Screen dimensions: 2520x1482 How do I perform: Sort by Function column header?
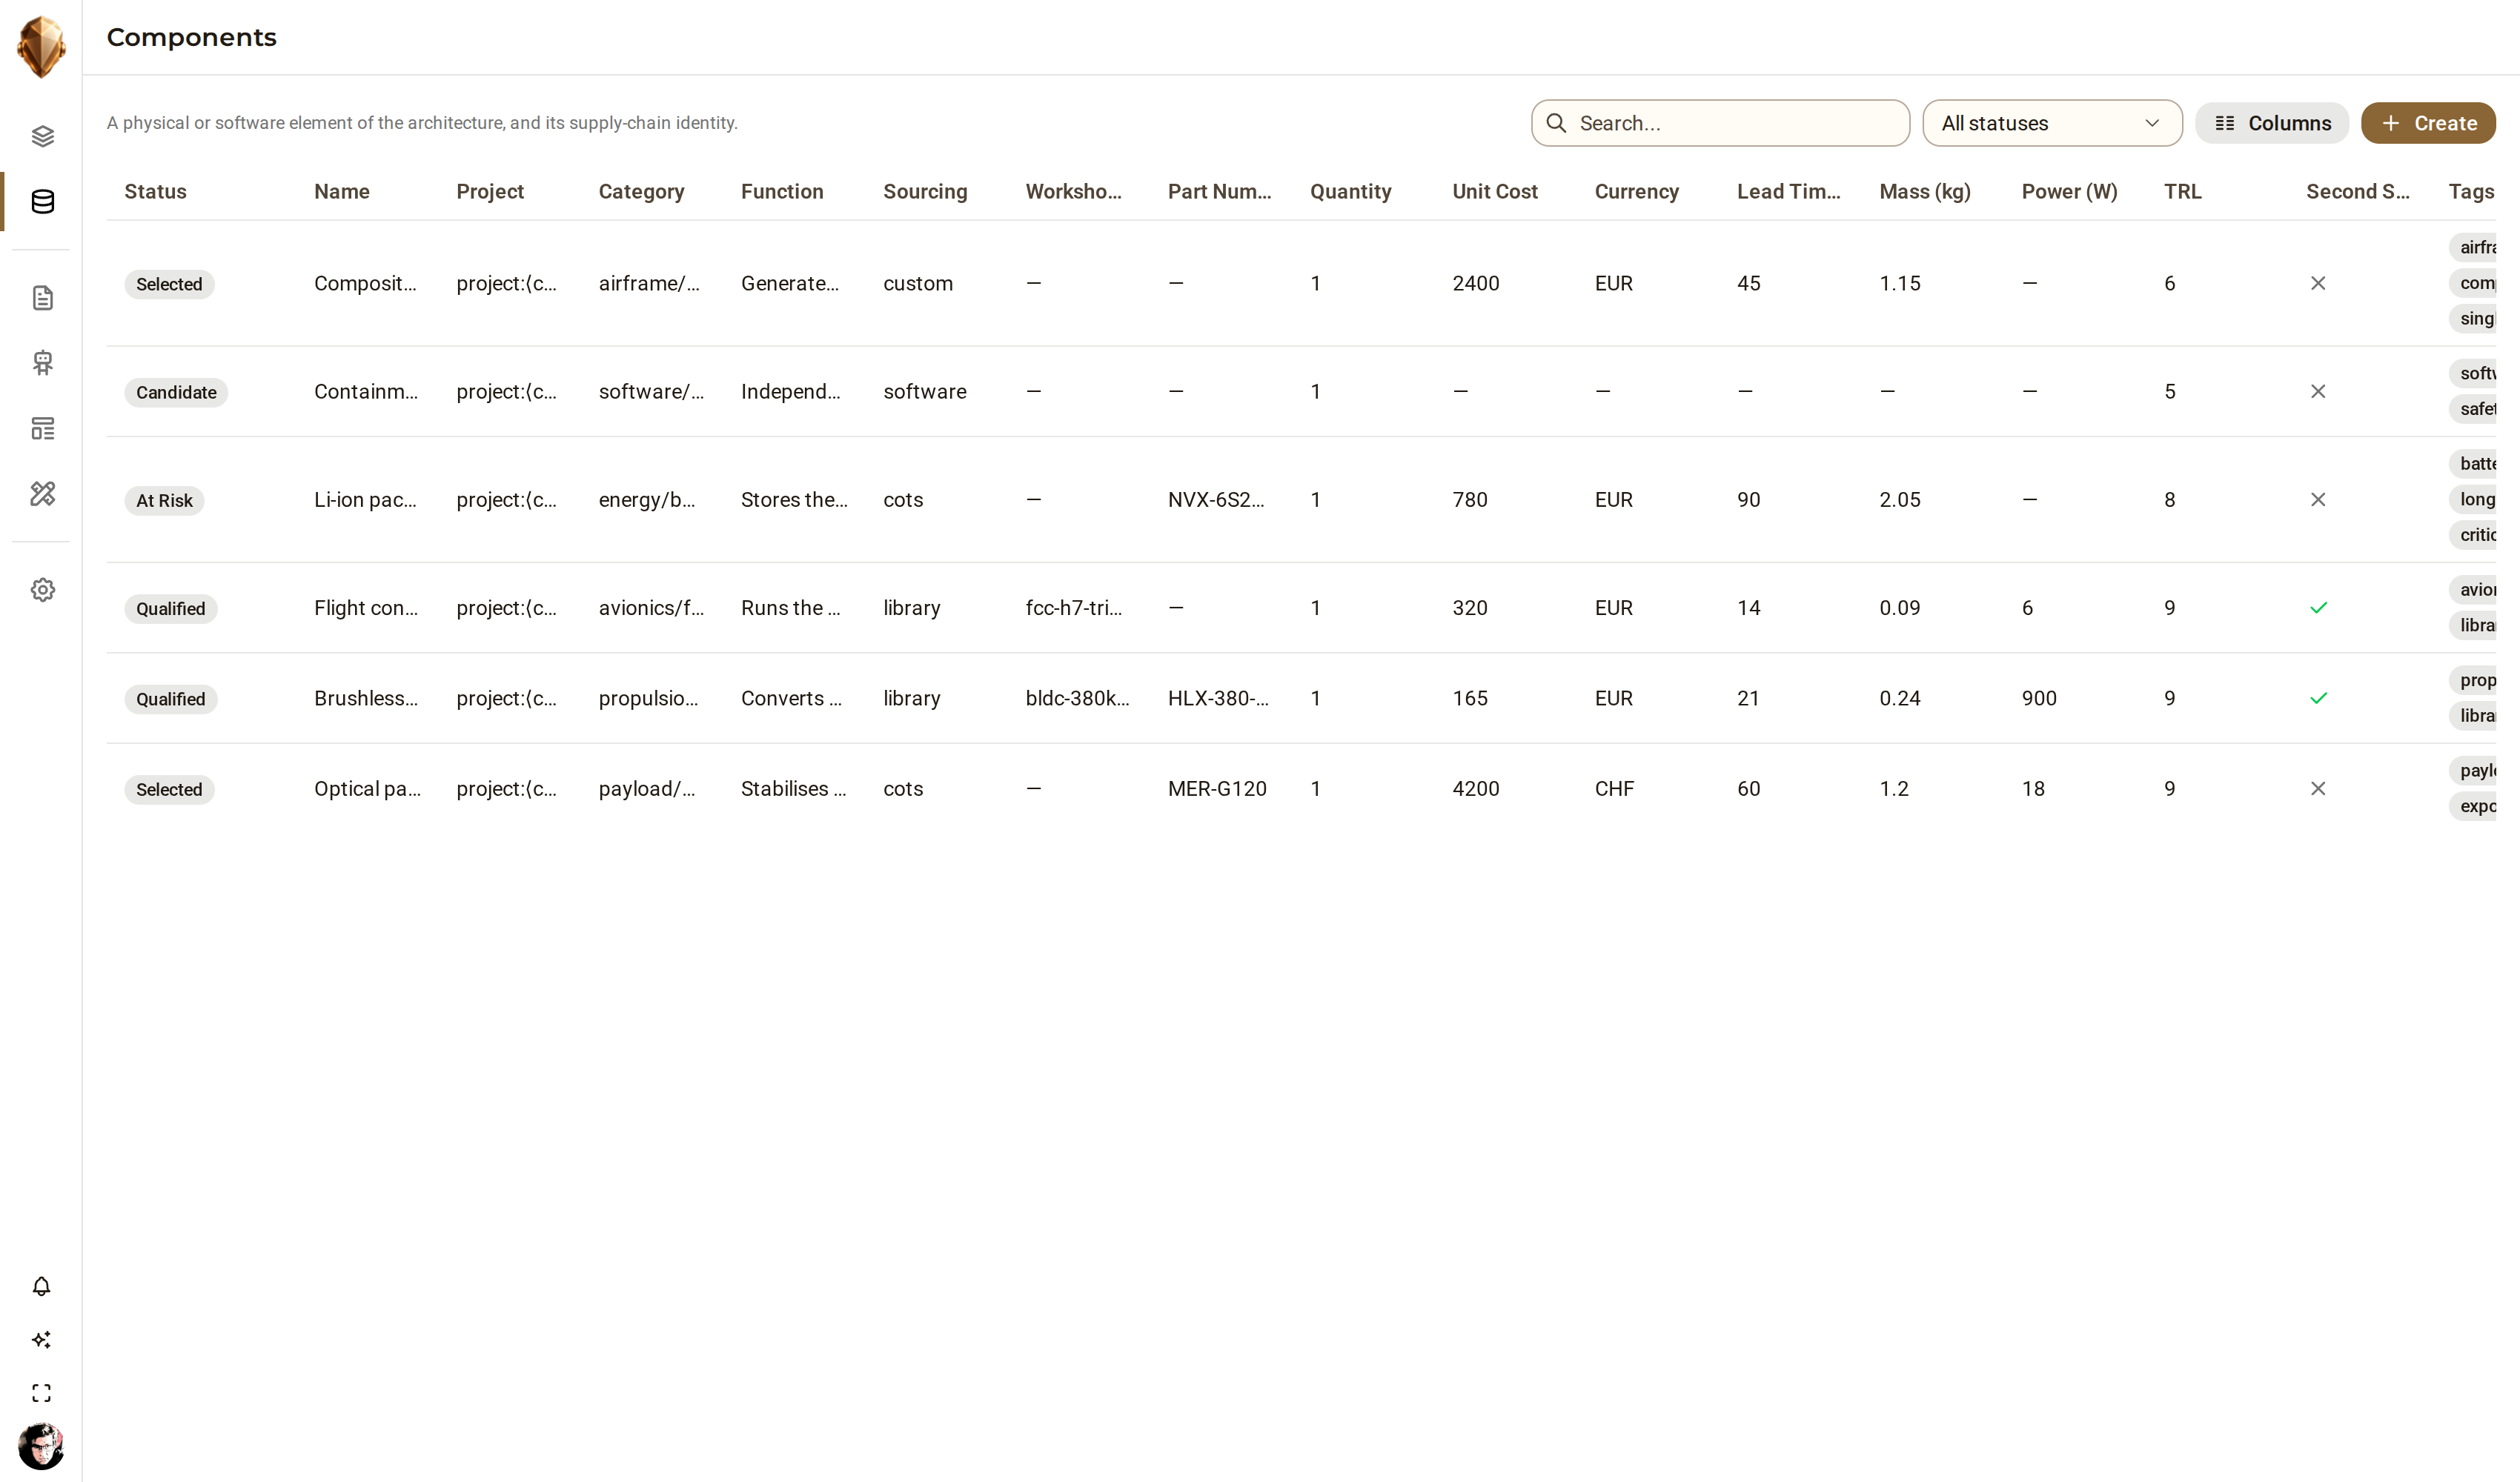tap(782, 191)
